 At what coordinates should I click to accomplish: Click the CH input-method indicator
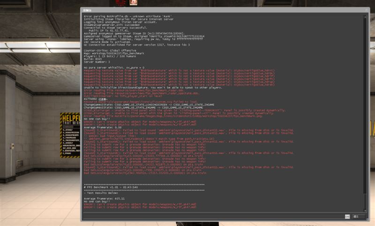[347, 217]
